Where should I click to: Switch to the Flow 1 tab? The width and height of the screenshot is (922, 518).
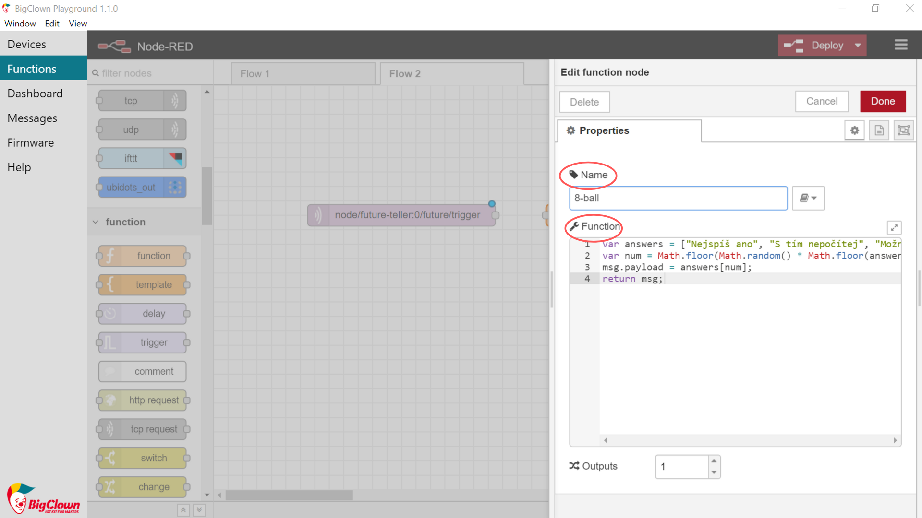click(x=303, y=74)
